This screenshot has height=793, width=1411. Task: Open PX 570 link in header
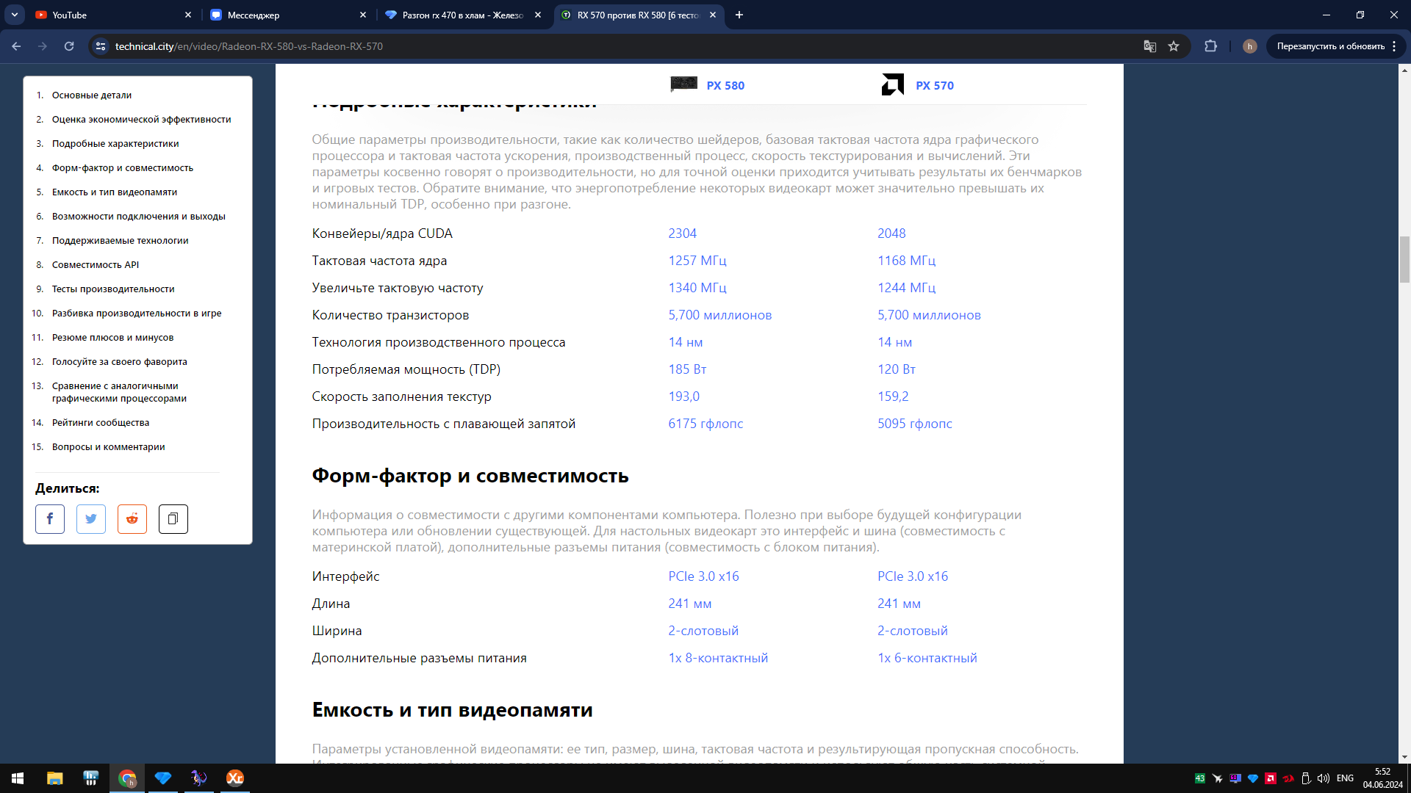point(935,85)
